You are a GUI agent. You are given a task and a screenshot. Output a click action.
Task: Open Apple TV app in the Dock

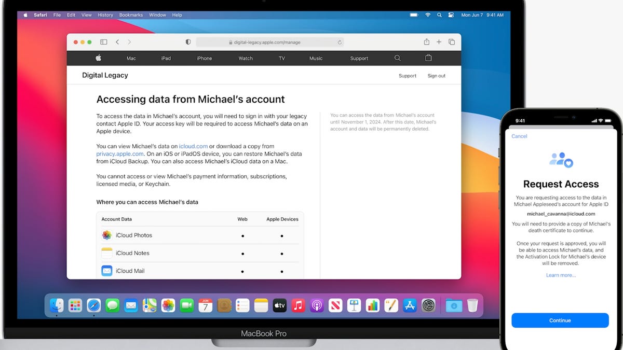tap(279, 305)
